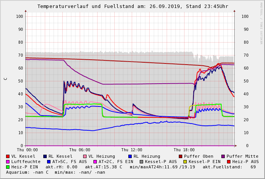
Task: Select the Puffer Oben legend color box
Action: 181,156
